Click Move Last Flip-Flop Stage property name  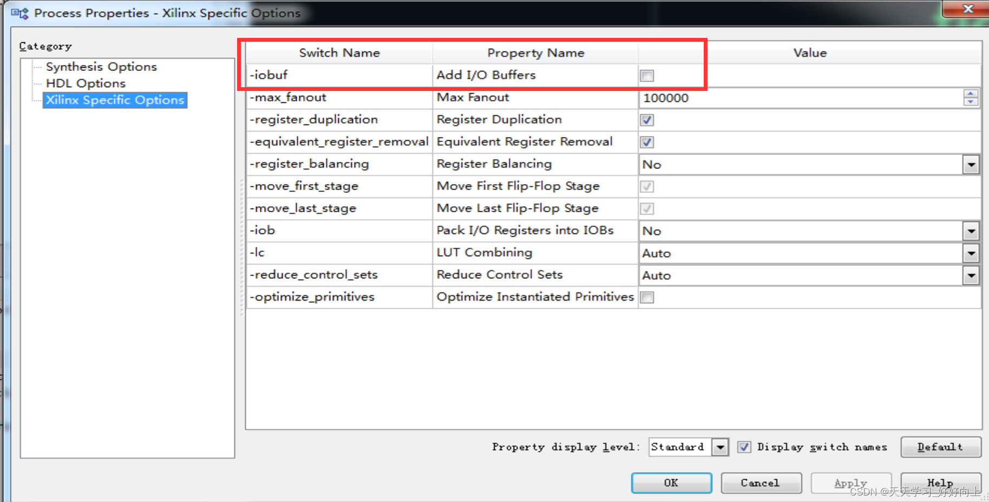point(518,208)
